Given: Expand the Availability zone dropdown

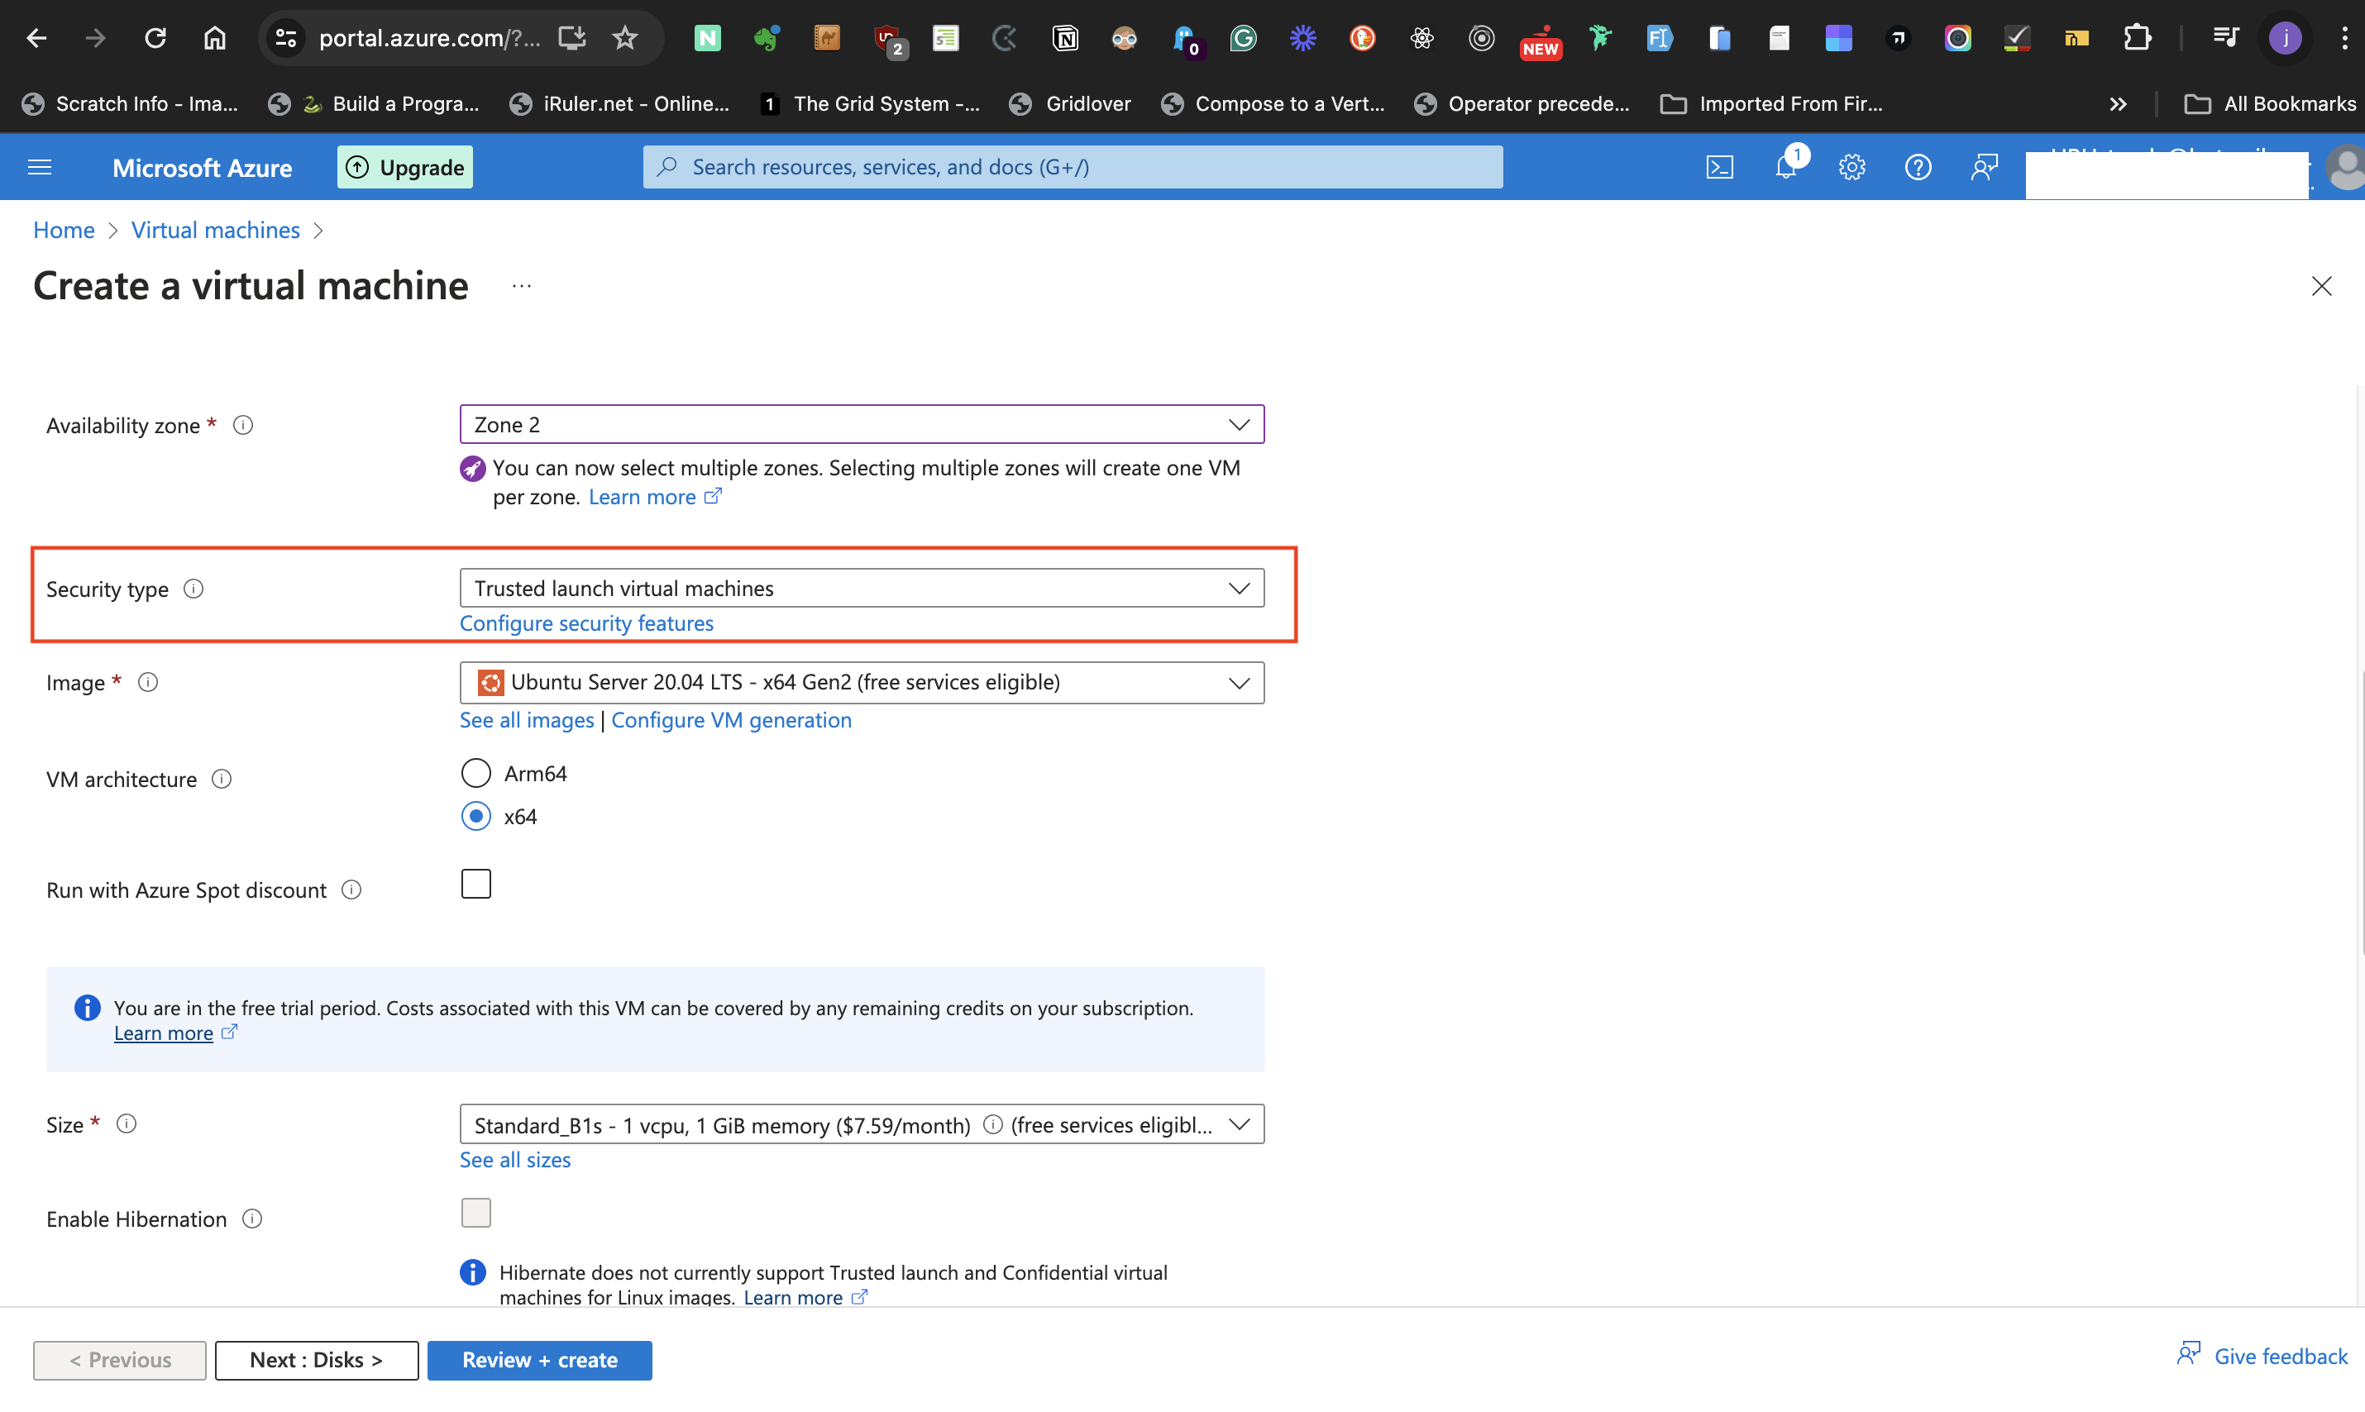Looking at the screenshot, I should pos(862,424).
